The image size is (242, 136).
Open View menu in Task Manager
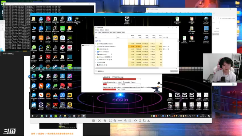tap(107, 30)
